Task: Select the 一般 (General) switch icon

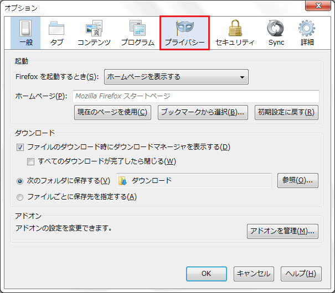Action: tap(25, 28)
